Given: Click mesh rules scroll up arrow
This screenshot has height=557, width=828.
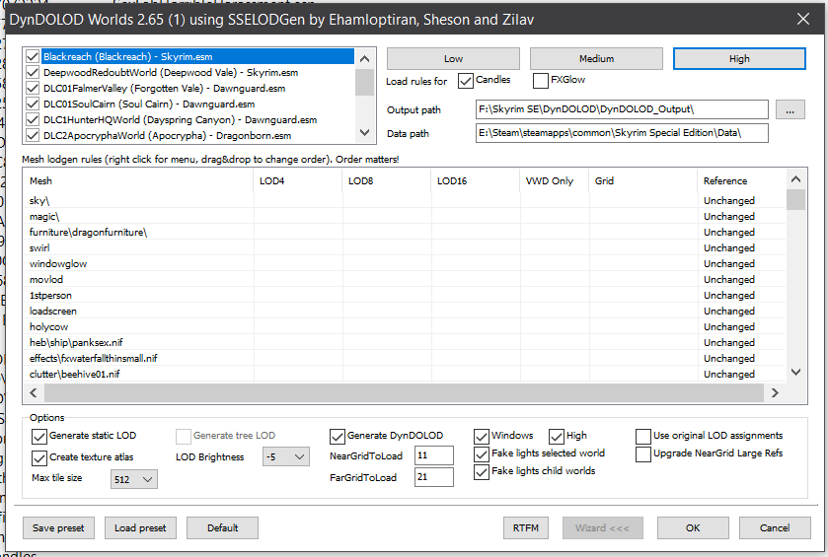Looking at the screenshot, I should (795, 179).
